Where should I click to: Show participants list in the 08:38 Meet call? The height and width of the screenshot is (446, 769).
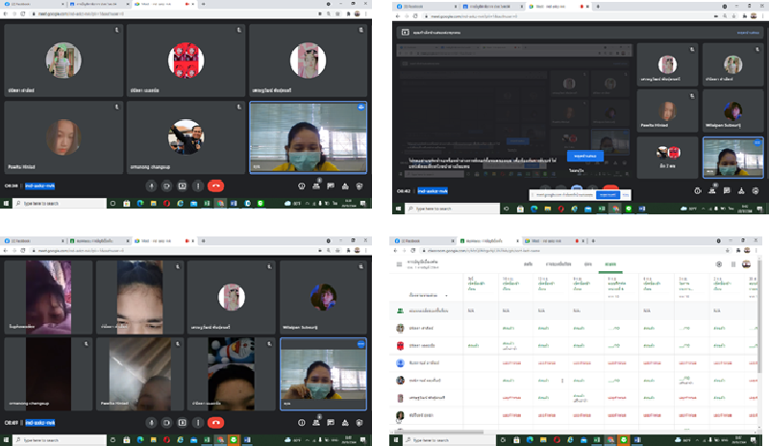coord(316,186)
